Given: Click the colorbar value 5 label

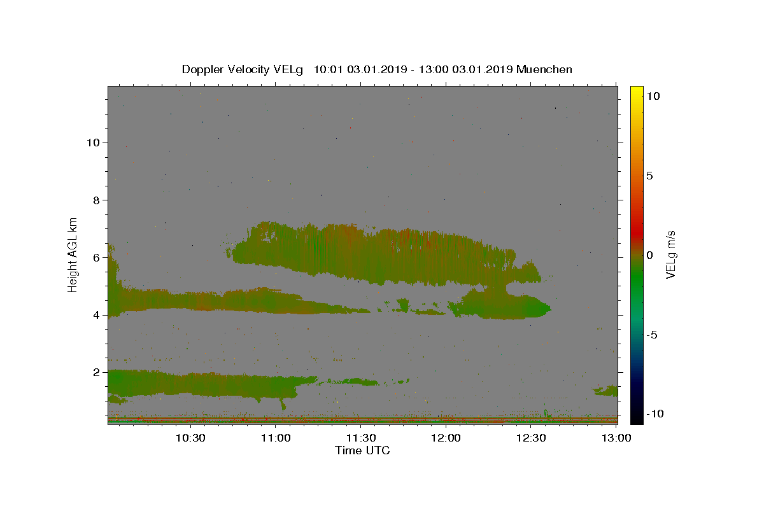Looking at the screenshot, I should coord(651,176).
